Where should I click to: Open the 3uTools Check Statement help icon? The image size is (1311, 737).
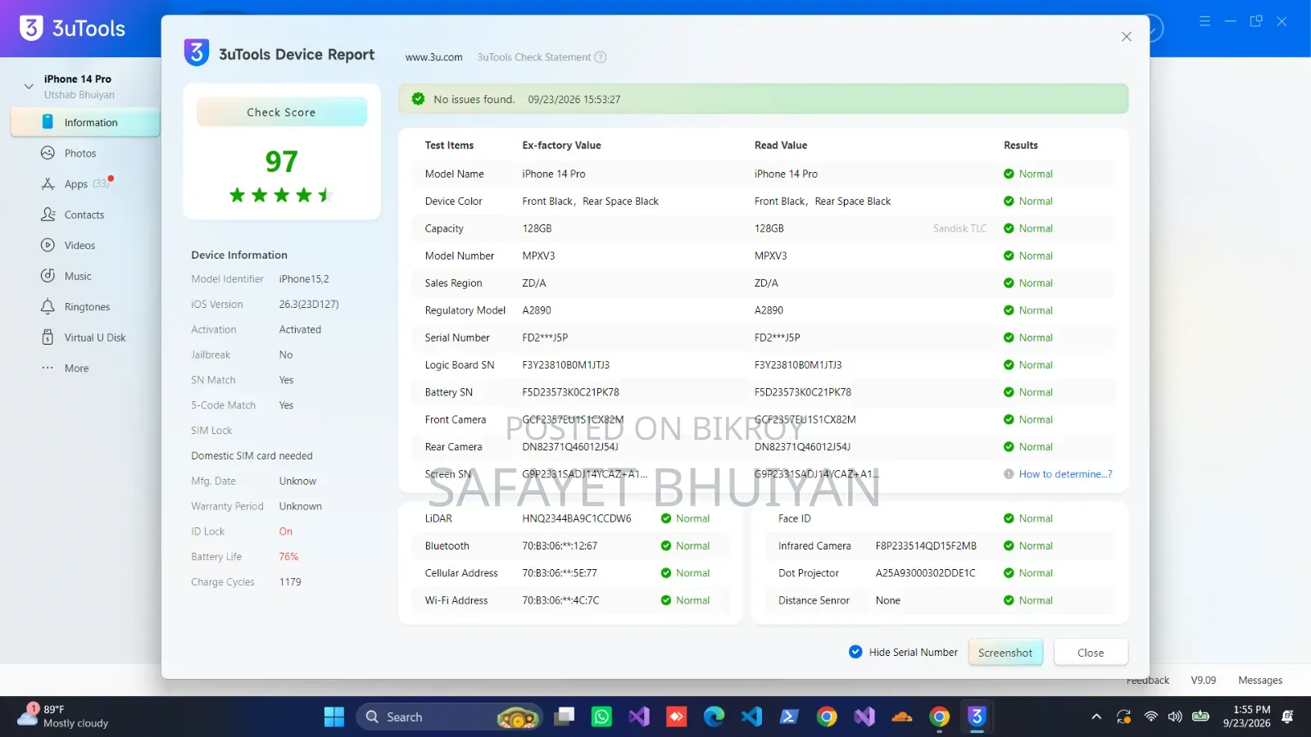coord(601,57)
